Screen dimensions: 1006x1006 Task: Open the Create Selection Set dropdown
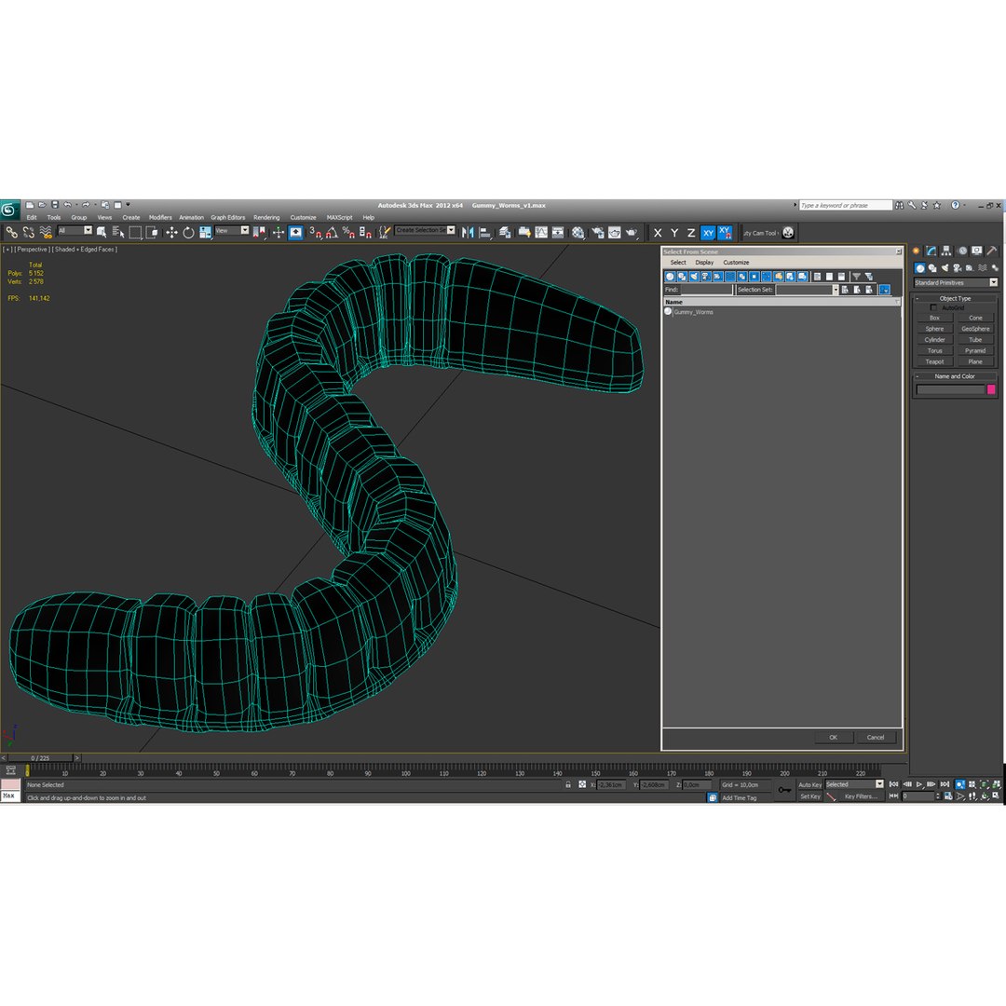[426, 230]
